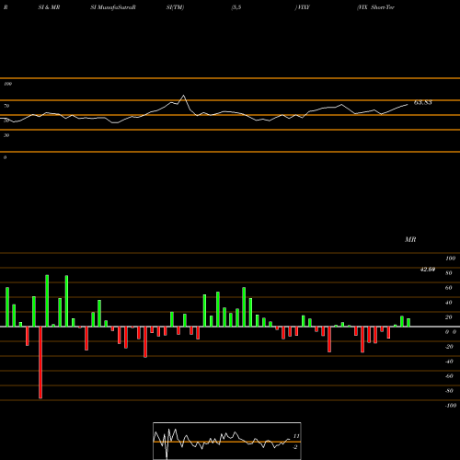The width and height of the screenshot is (460, 460).
Task: Click the 60 label on MR axis
Action: coord(449,288)
